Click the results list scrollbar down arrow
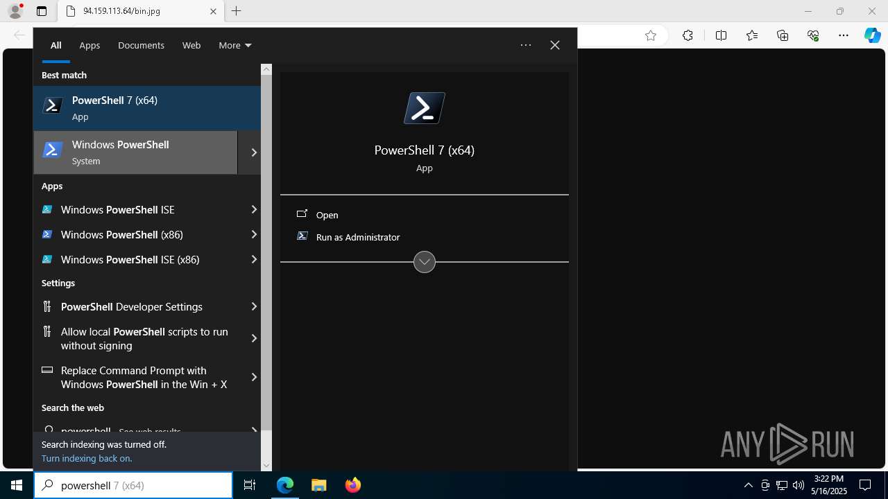 266,466
